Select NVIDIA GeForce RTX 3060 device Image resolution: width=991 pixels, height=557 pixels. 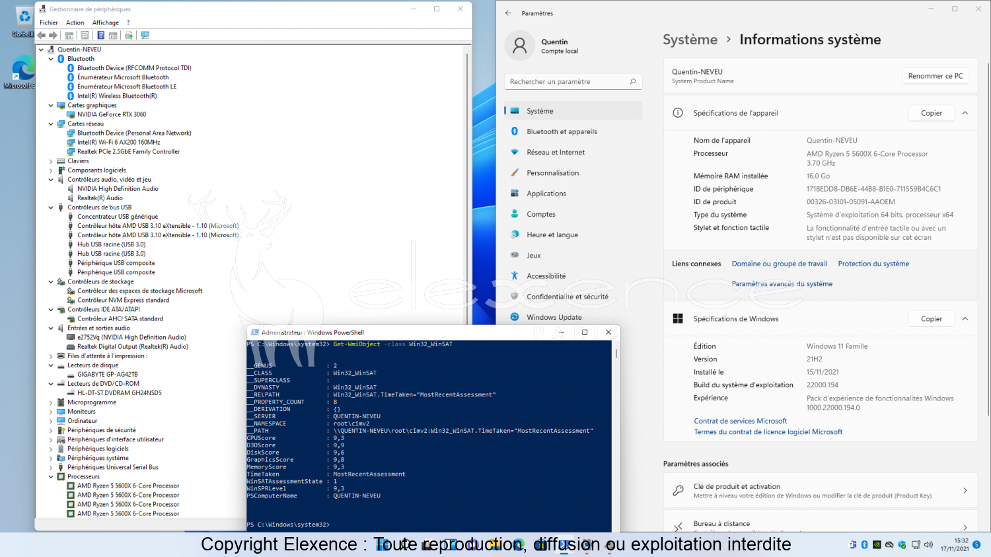tap(112, 114)
